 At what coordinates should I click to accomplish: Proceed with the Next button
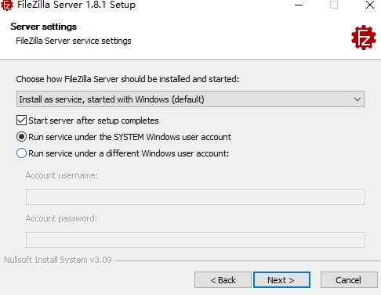[281, 280]
